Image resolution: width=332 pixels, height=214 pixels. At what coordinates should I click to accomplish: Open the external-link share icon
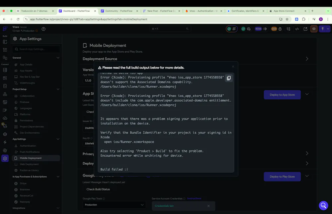305,29
